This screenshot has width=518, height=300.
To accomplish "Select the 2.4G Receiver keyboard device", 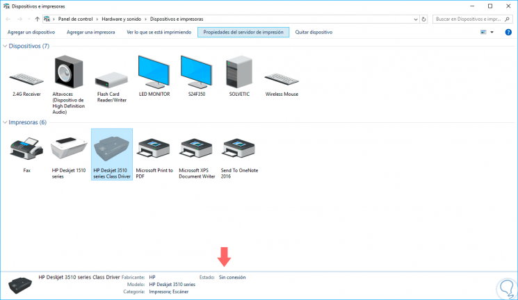I will click(x=26, y=79).
